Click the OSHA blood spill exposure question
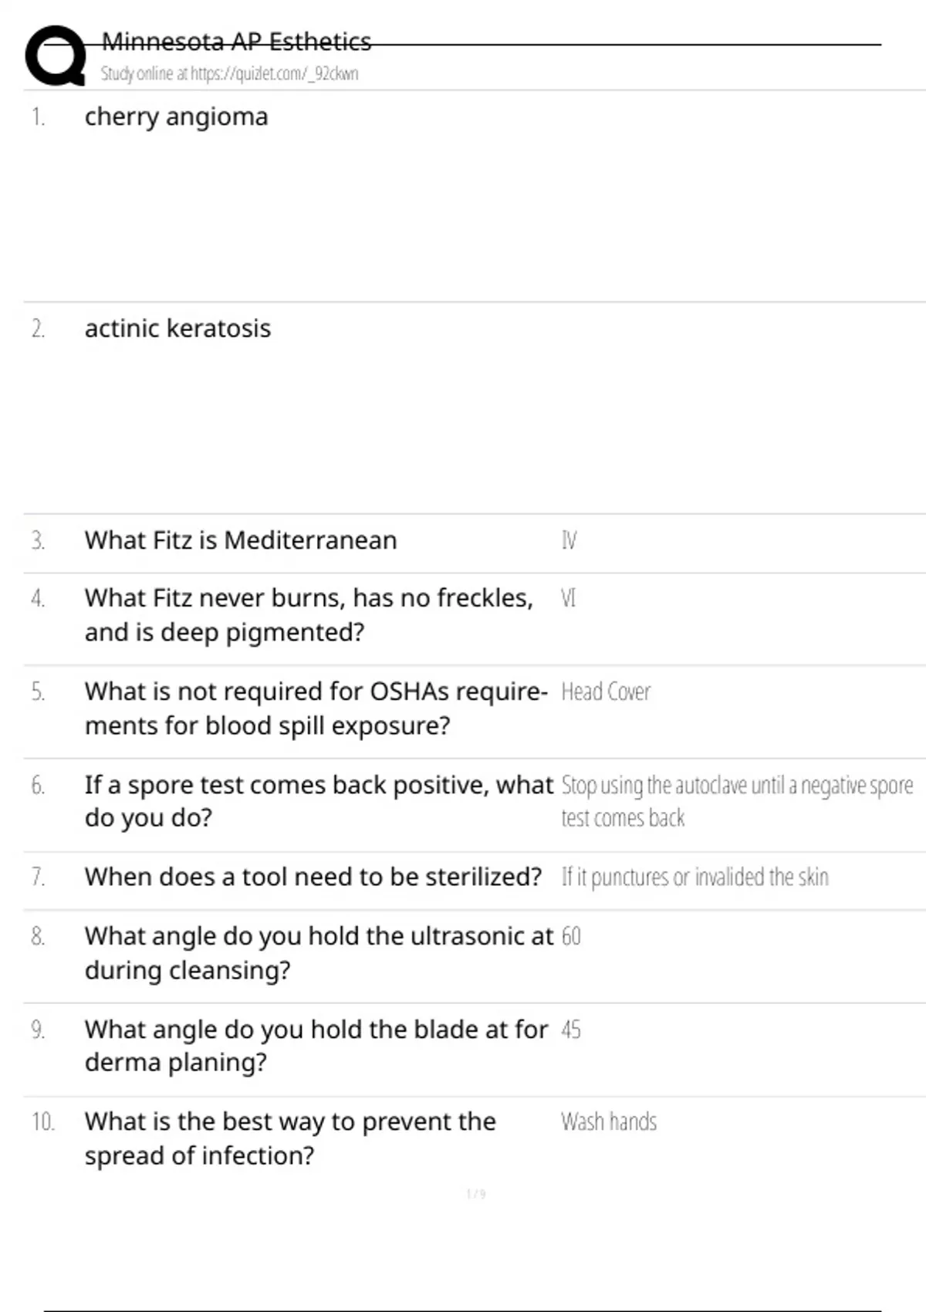 click(x=315, y=708)
